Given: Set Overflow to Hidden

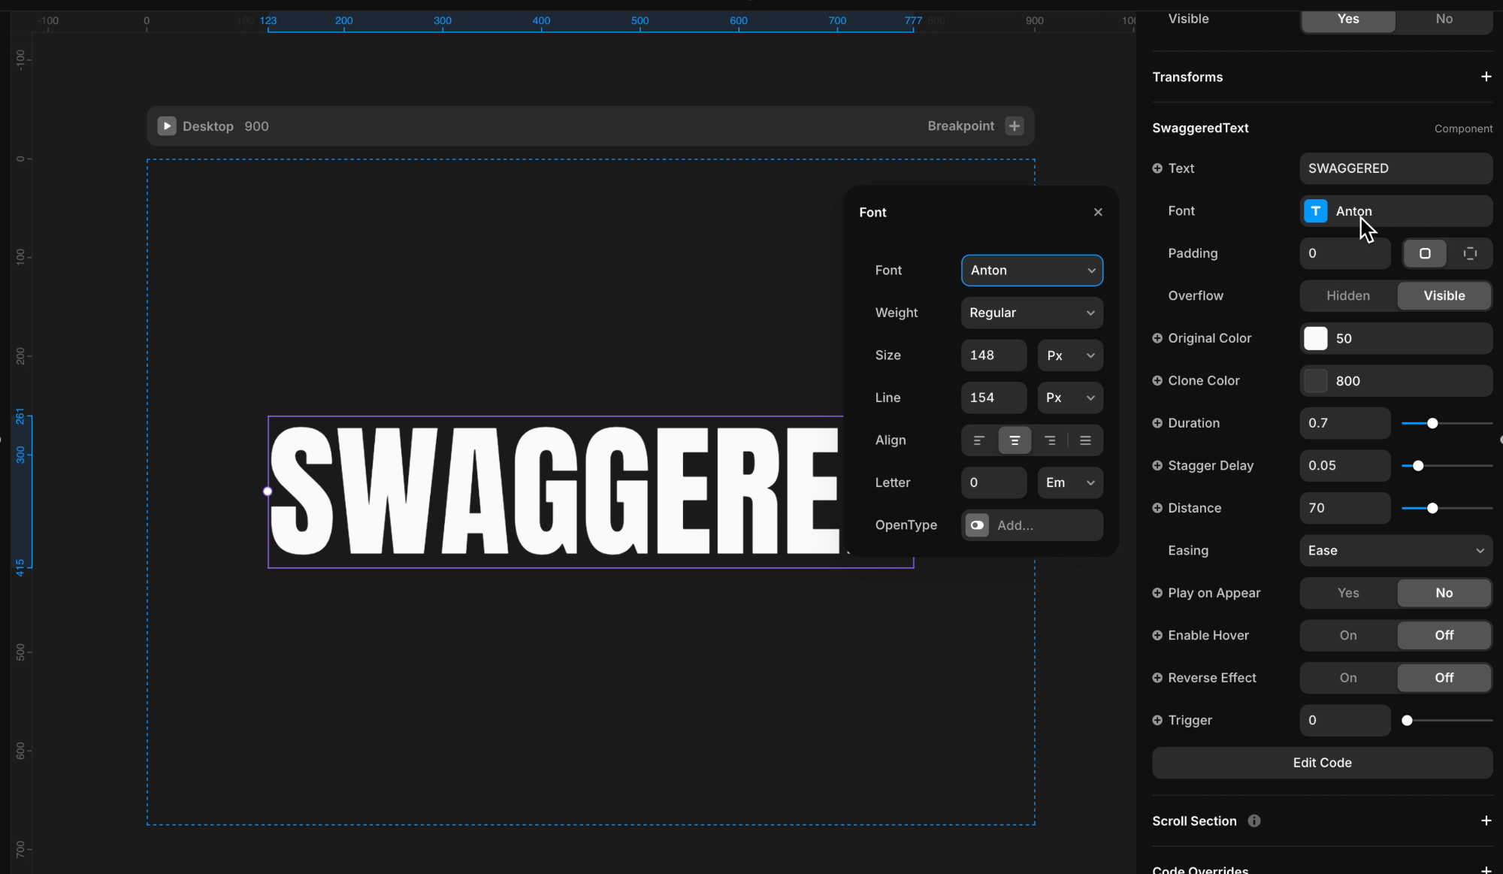Looking at the screenshot, I should pyautogui.click(x=1348, y=295).
